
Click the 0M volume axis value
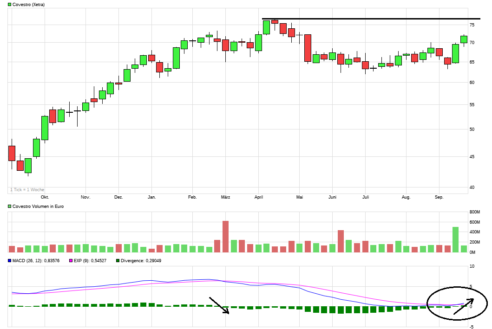pyautogui.click(x=473, y=252)
